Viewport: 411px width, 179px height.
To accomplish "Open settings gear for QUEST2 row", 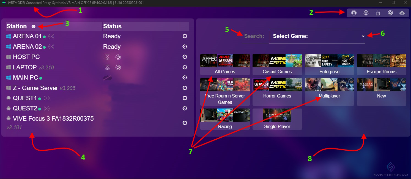I will point(185,109).
